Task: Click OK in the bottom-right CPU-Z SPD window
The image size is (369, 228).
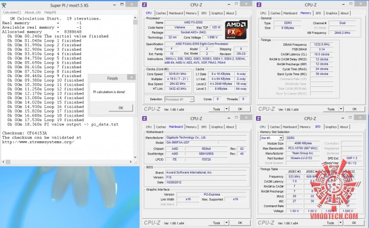Action: click(354, 223)
